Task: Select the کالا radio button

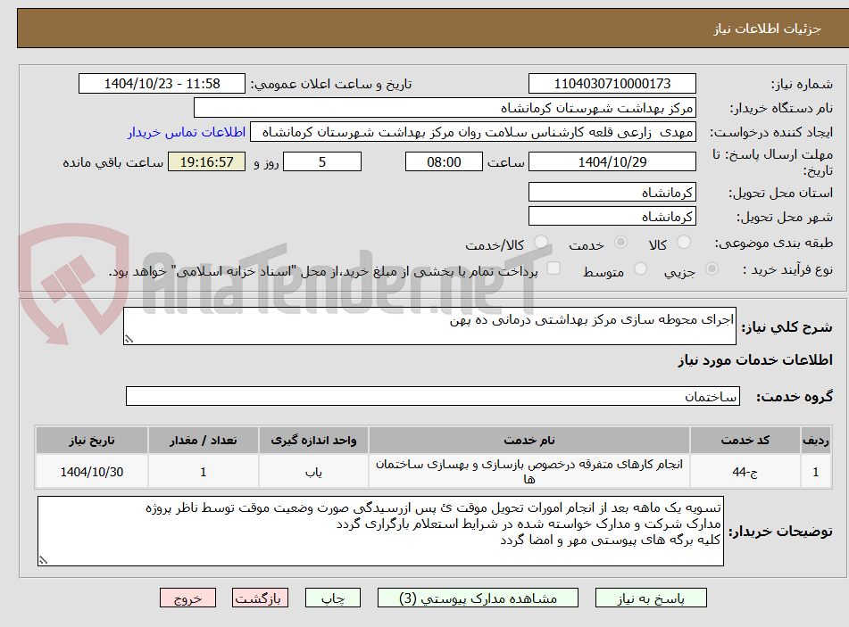Action: coord(684,243)
